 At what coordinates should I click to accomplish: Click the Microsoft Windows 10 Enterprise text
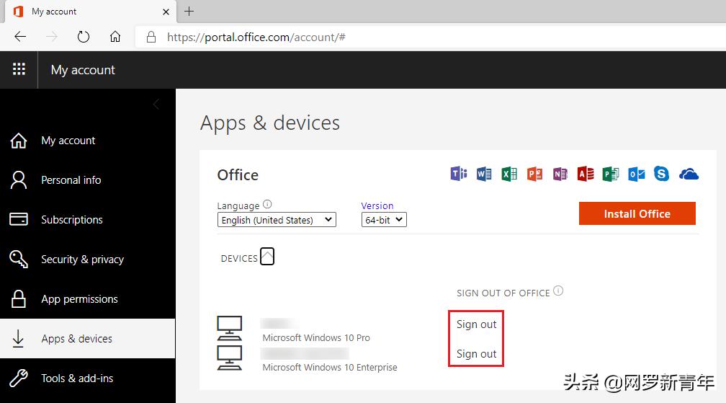click(330, 368)
